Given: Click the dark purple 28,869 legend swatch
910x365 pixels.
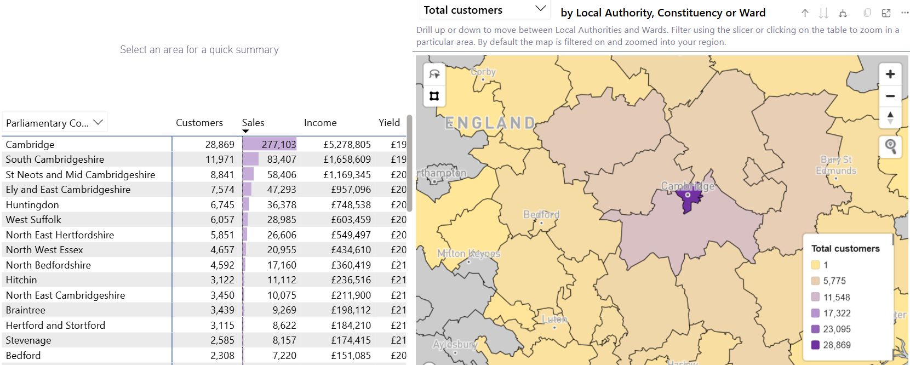Looking at the screenshot, I should point(815,345).
